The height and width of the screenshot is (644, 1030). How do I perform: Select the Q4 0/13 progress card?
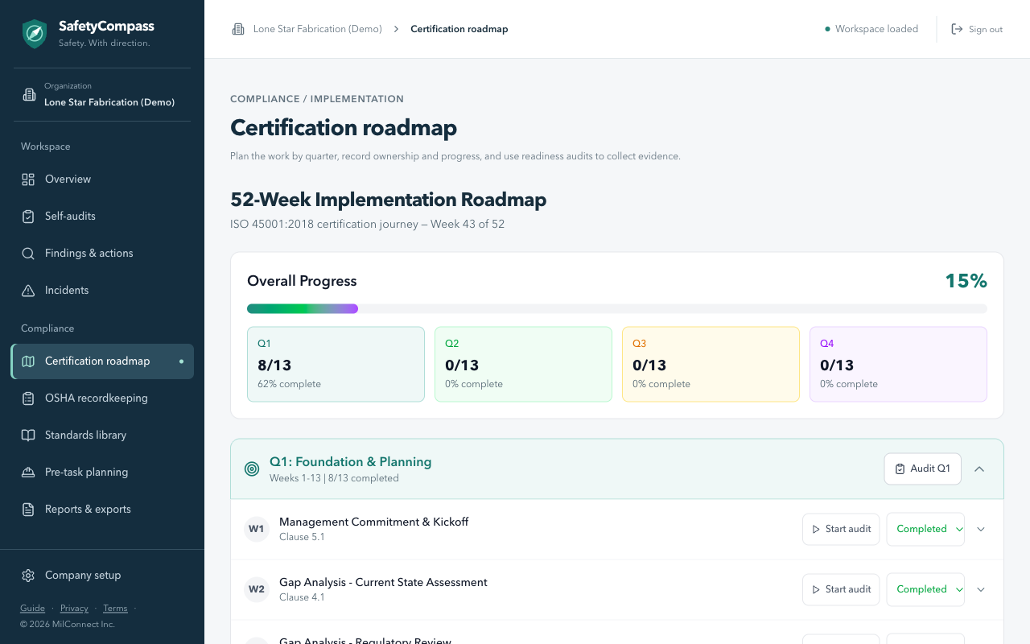coord(898,364)
